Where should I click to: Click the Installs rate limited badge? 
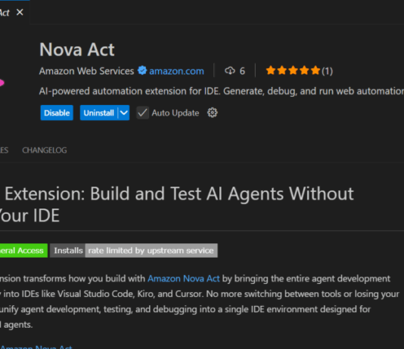[x=134, y=251]
